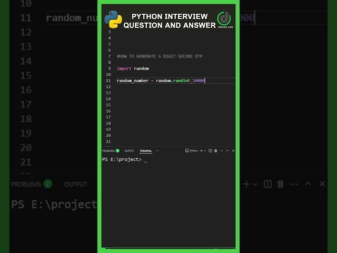
Task: Click line number 7 in the center editor gutter
Action: coord(110,56)
